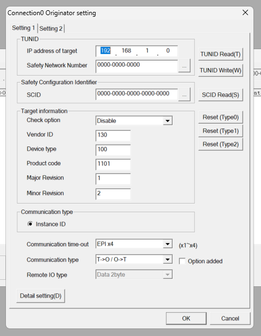Expand the Check option dropdown
The image size is (261, 336).
168,121
